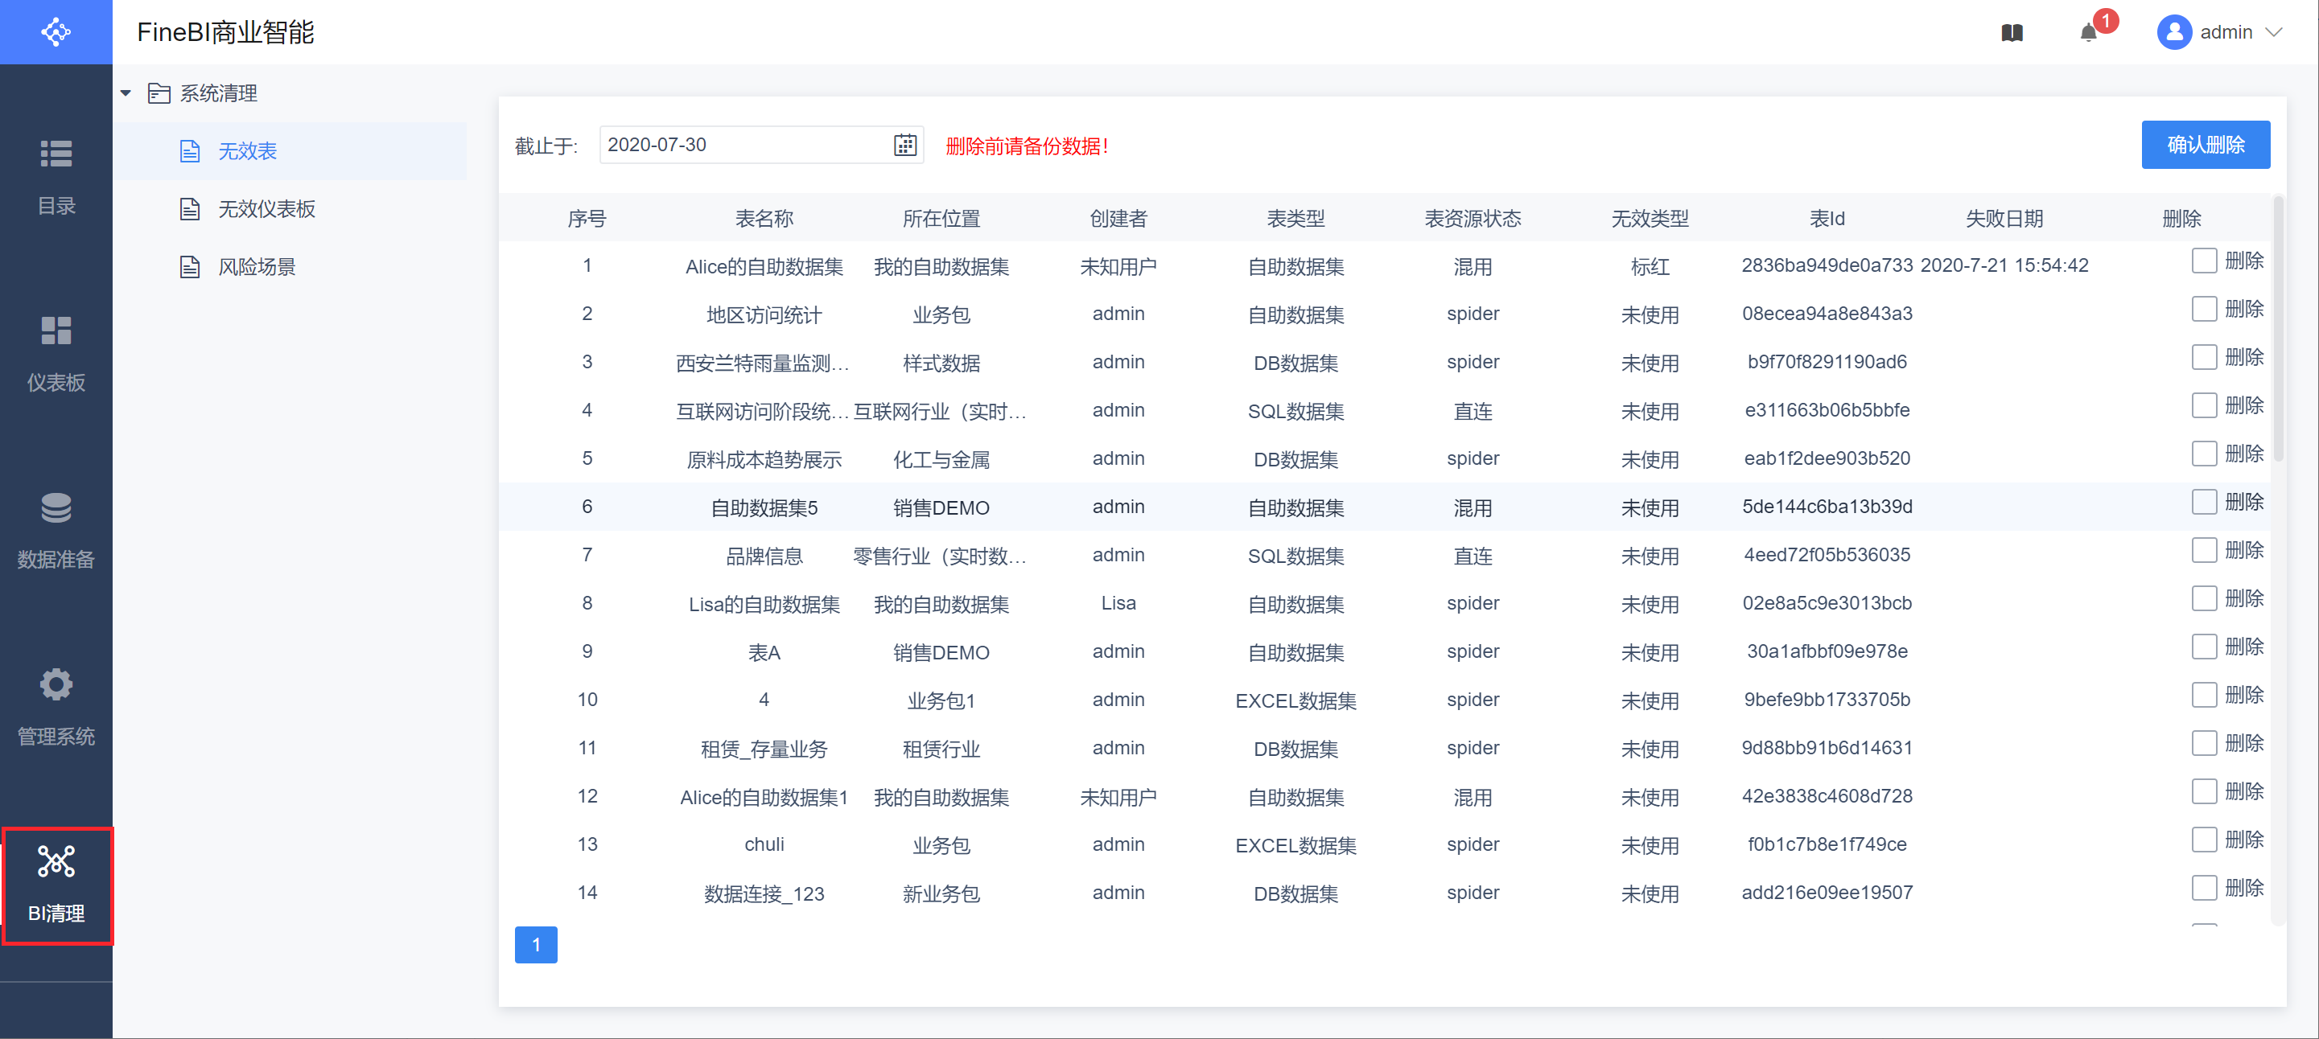
Task: Open the 管理系统 gear icon
Action: point(56,685)
